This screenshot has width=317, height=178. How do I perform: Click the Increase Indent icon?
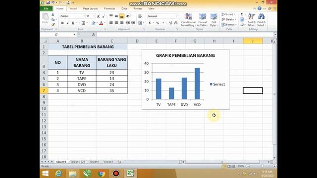pyautogui.click(x=133, y=23)
